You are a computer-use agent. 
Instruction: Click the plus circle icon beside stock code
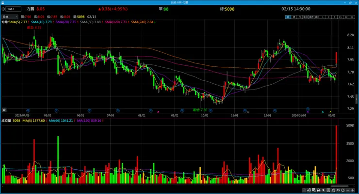[x=3, y=9]
